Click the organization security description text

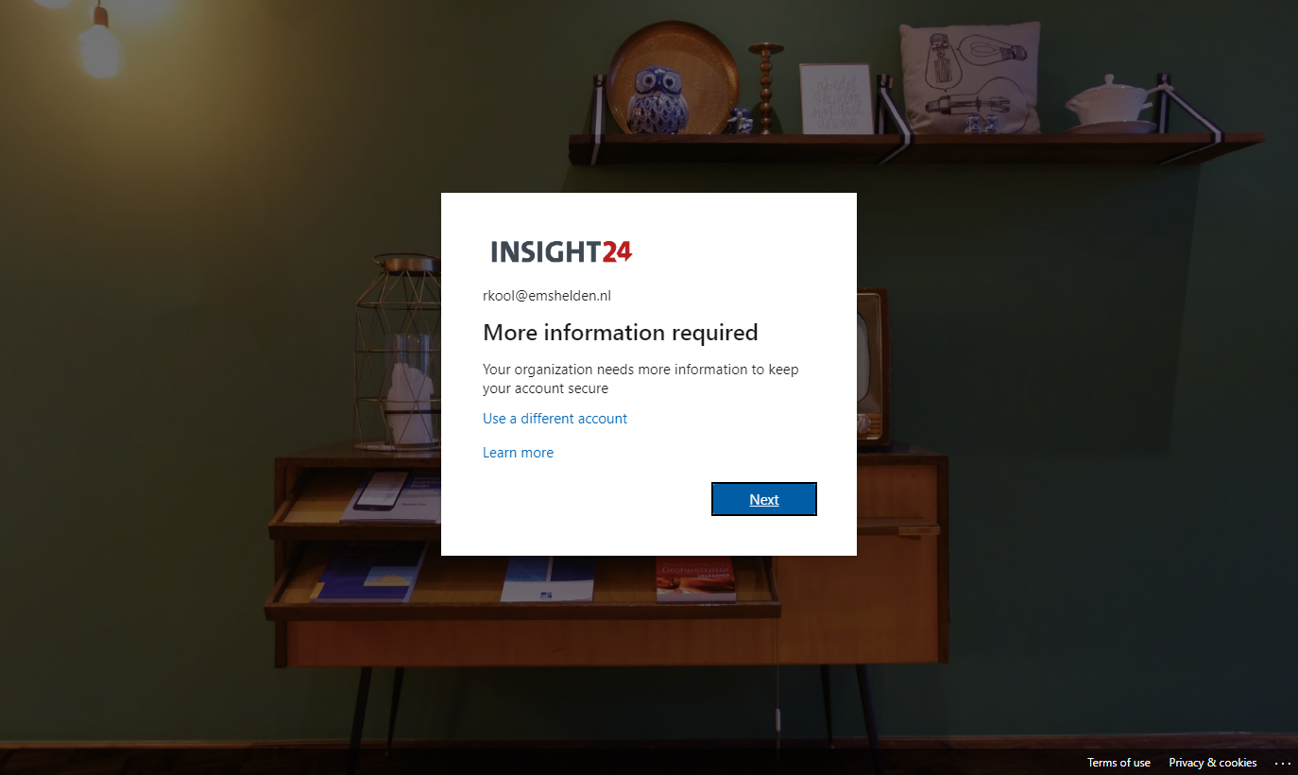click(640, 378)
